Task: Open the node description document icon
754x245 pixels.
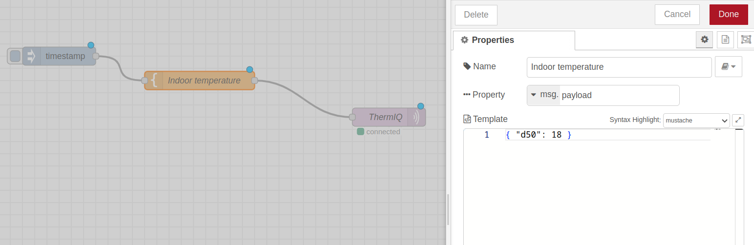Action: 725,40
